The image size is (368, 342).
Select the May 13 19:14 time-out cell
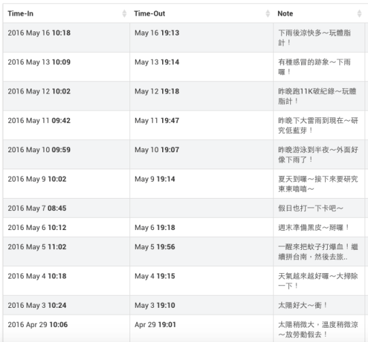tap(202, 67)
